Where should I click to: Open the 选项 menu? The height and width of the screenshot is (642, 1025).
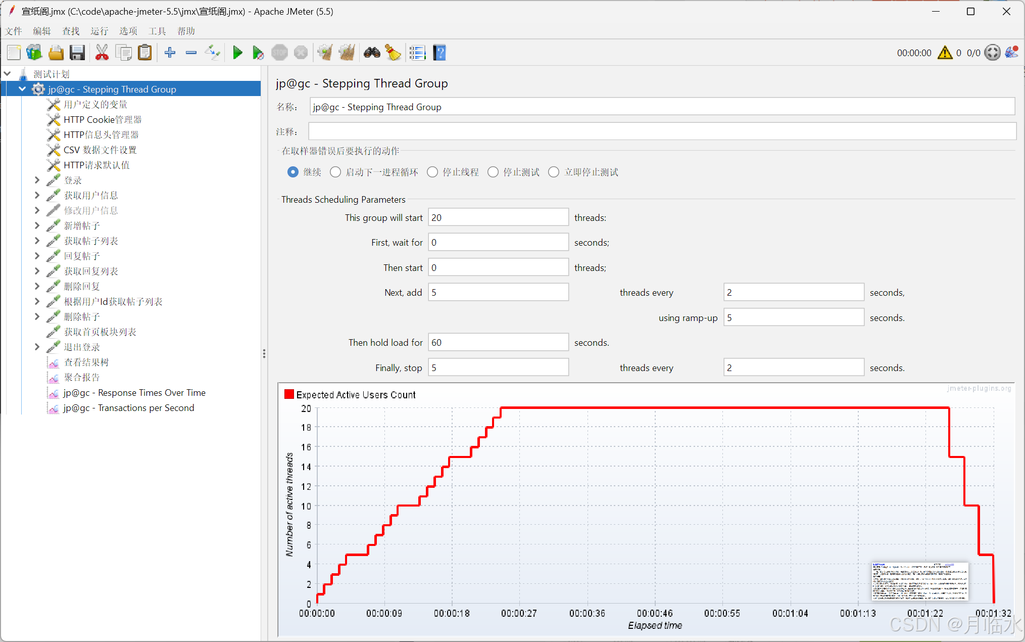(x=128, y=31)
